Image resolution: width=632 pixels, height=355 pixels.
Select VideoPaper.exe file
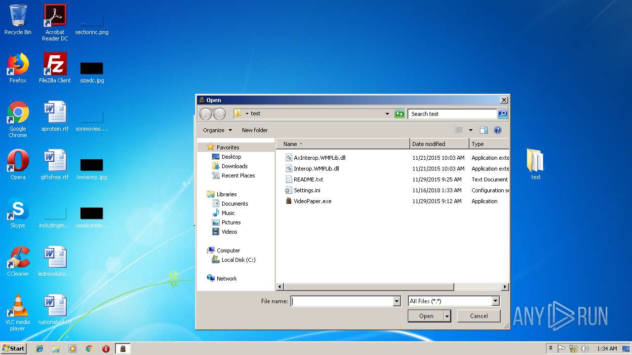(313, 201)
